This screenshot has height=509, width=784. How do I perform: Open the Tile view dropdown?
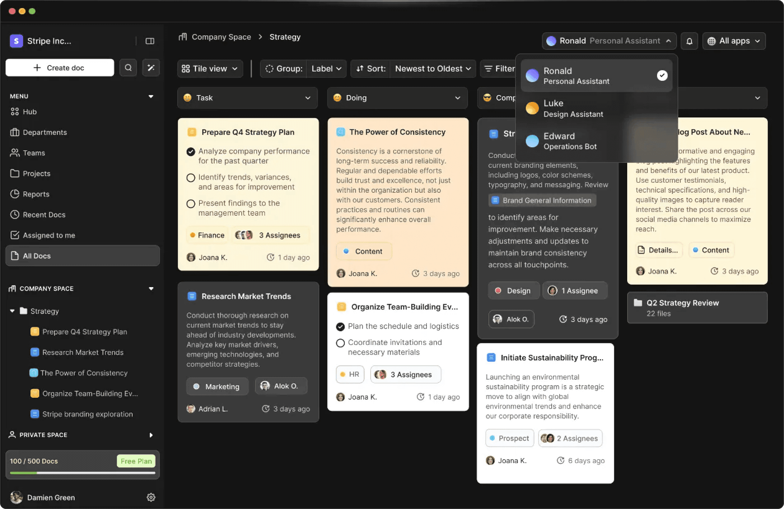(x=210, y=69)
